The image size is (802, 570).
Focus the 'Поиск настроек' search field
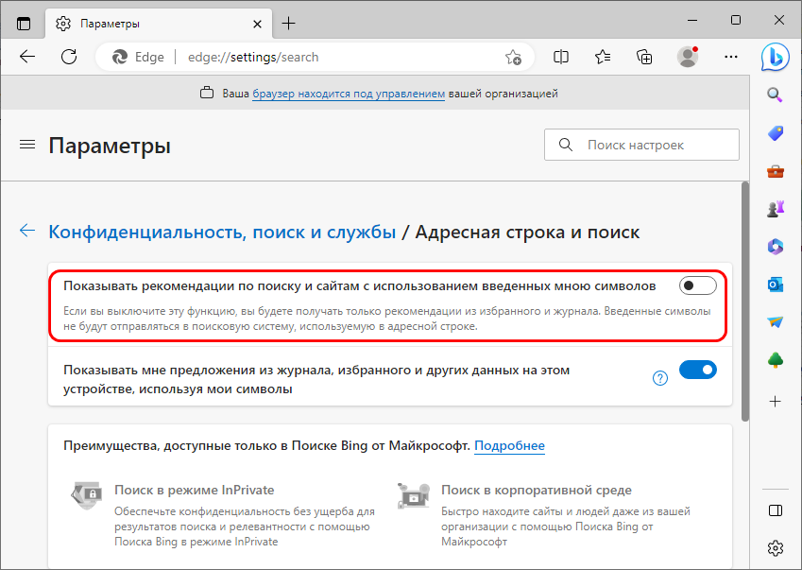click(641, 145)
